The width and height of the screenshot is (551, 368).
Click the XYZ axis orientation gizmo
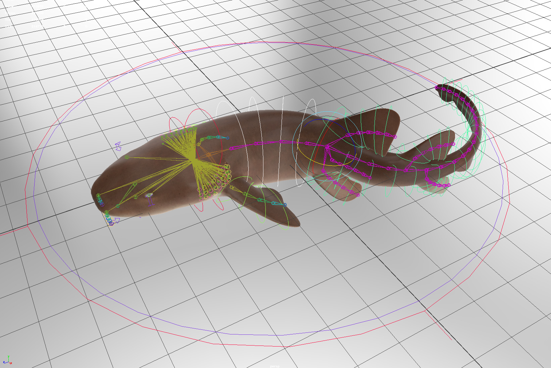click(7, 361)
